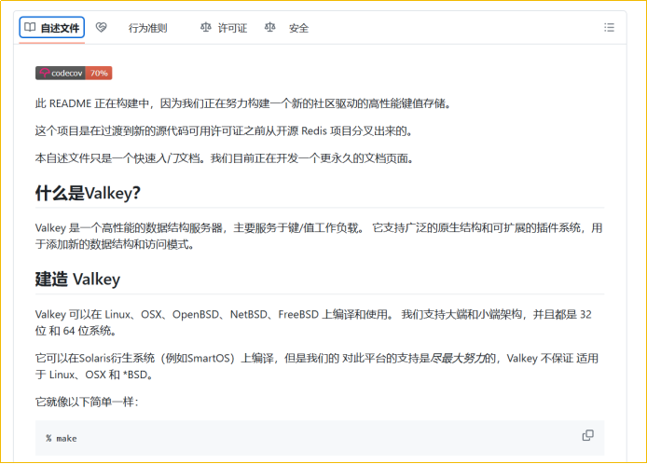This screenshot has width=647, height=464.
Task: Click the 70% value in the badge
Action: [x=99, y=73]
